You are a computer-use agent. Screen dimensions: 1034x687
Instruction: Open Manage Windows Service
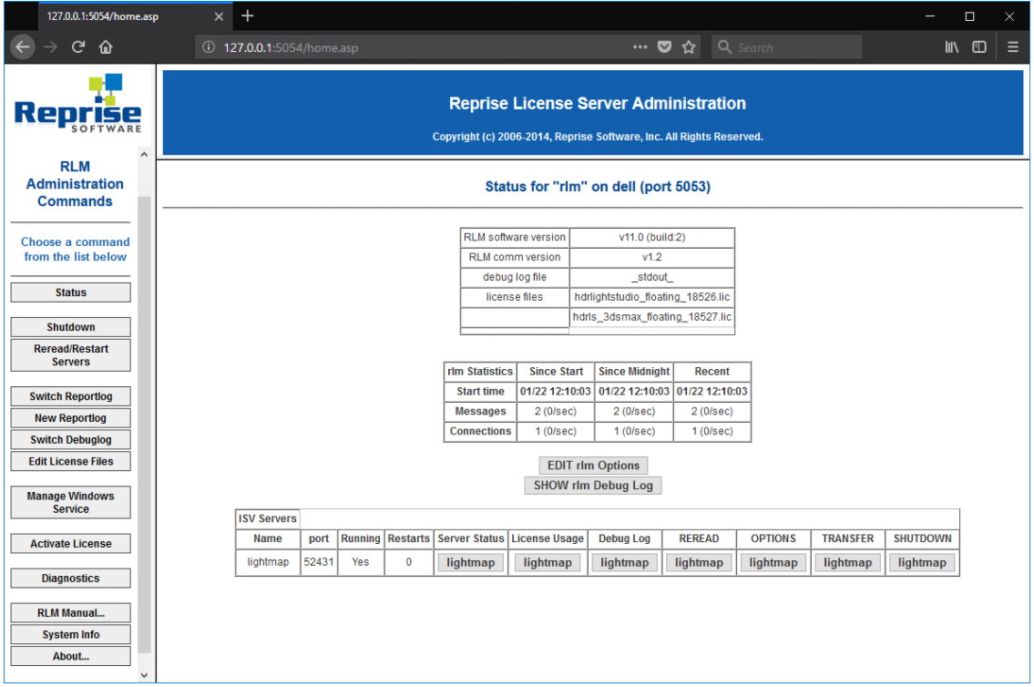70,502
